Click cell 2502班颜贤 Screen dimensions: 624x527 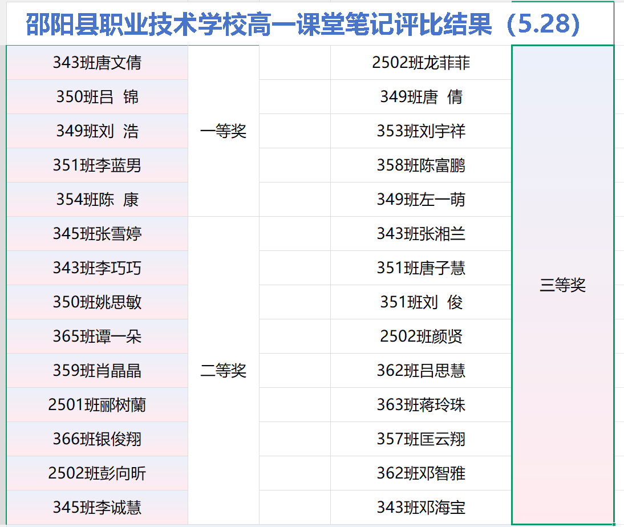click(x=421, y=337)
